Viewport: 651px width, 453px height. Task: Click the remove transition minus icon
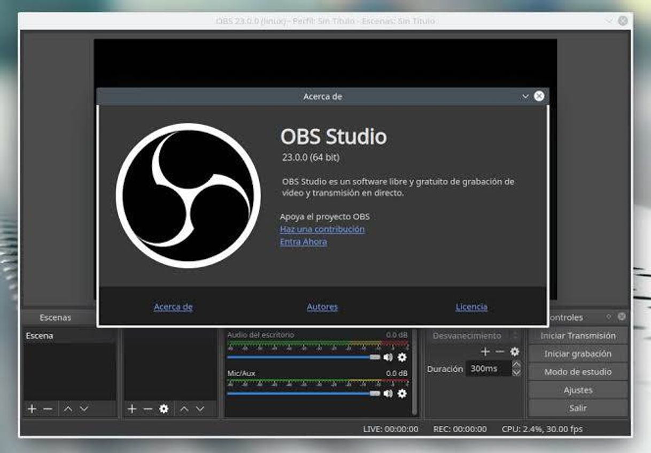[499, 352]
